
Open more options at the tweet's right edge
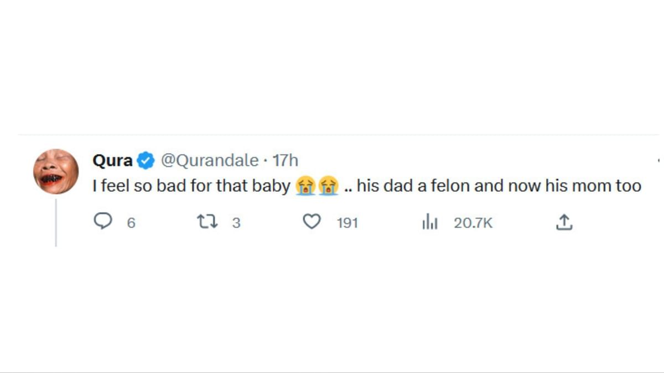pyautogui.click(x=658, y=161)
